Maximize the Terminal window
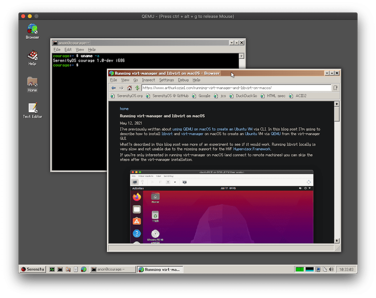Screen dimensions: 376x298 (237, 43)
